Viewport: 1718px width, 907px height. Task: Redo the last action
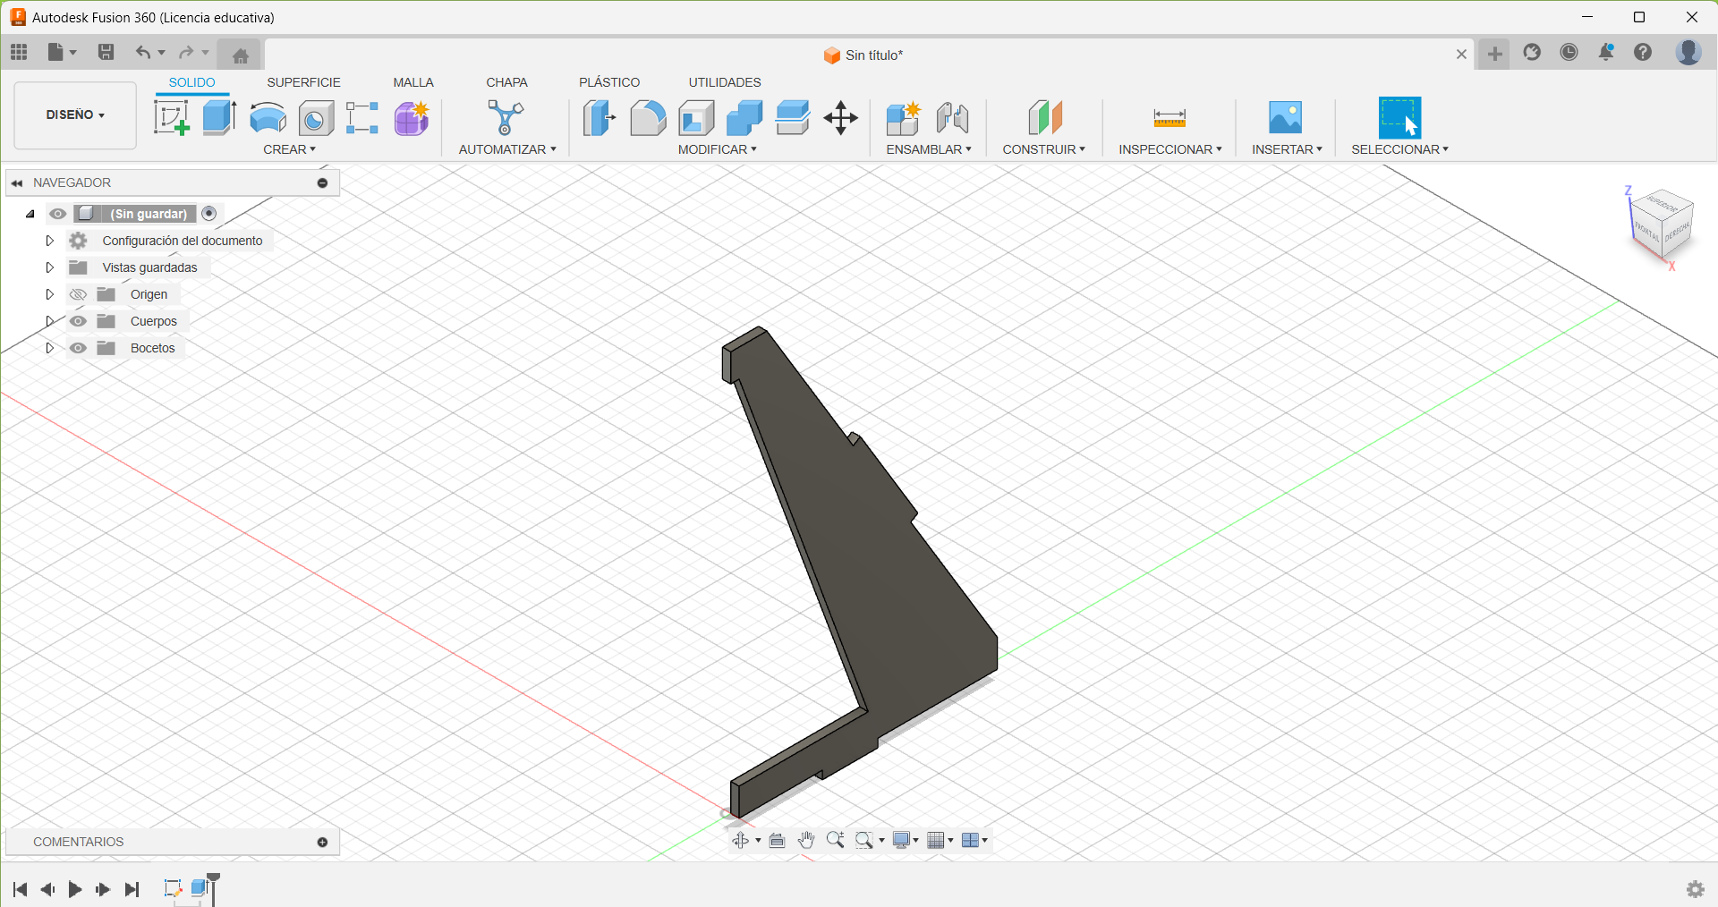click(186, 53)
